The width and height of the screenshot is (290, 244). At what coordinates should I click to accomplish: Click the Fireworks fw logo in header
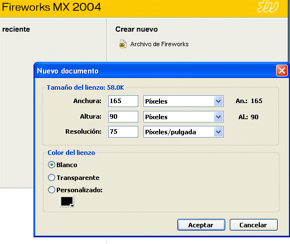click(268, 7)
